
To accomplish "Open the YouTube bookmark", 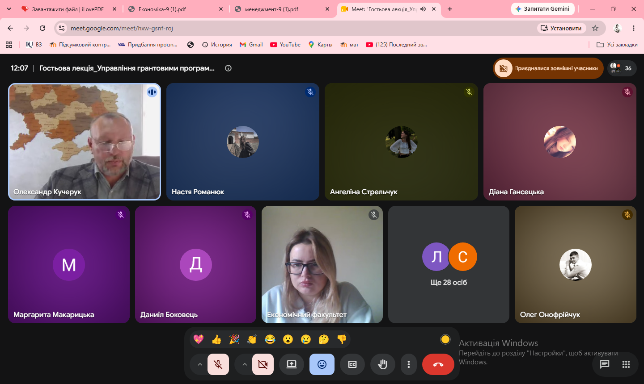I will [285, 45].
